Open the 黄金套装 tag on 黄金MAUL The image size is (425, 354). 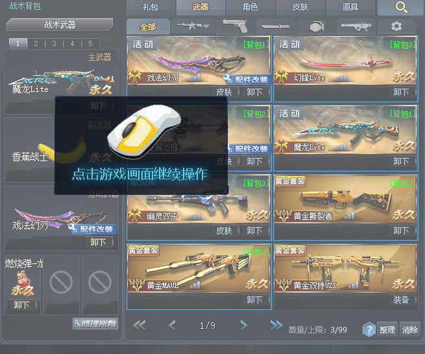(x=143, y=250)
